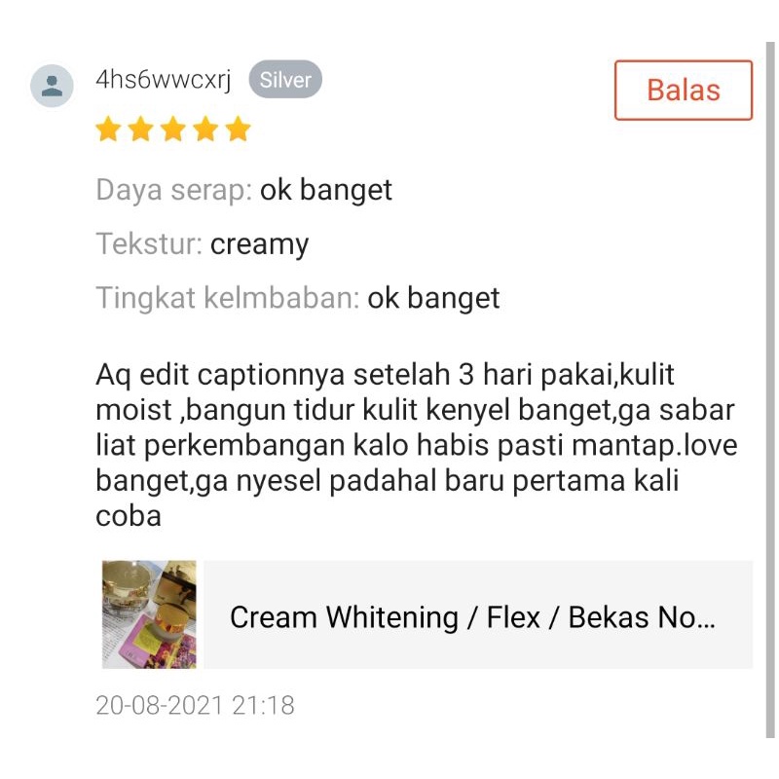Click the first rating star
This screenshot has height=779, width=779.
pos(108,129)
